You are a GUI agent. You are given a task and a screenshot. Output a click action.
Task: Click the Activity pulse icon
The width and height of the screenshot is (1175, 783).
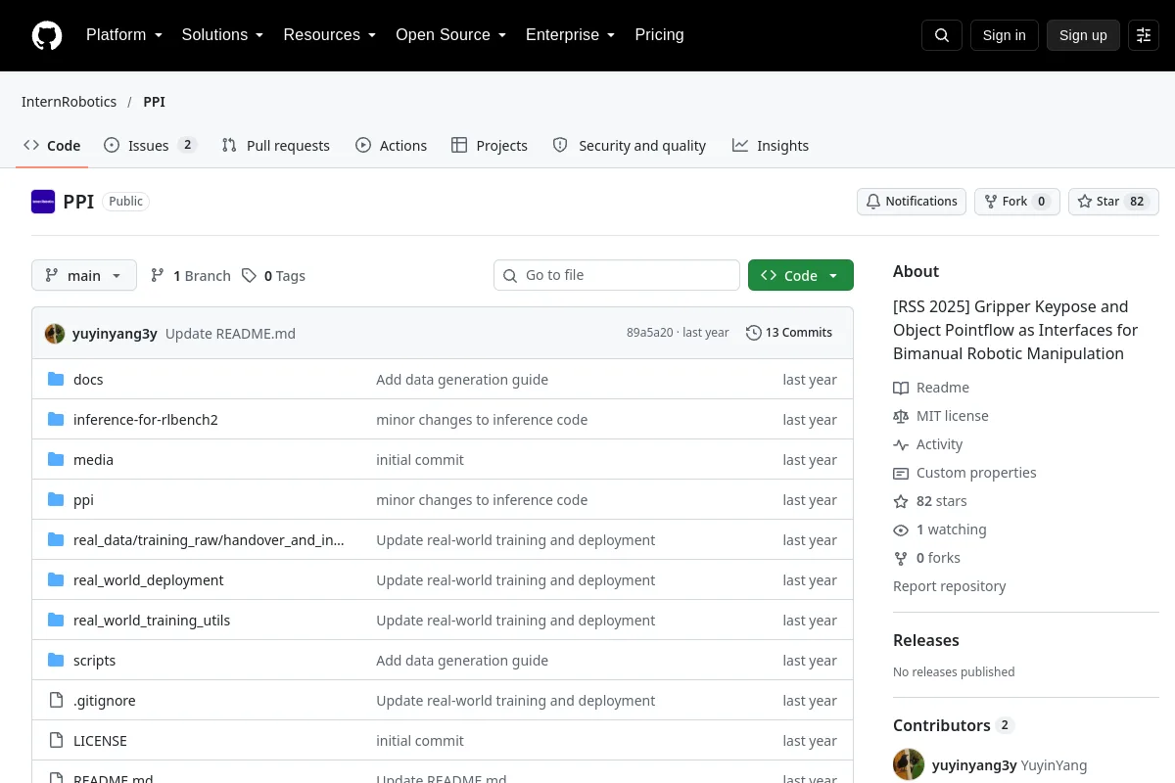901,444
